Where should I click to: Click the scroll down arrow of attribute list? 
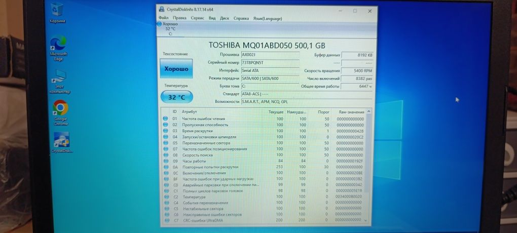tap(365, 220)
